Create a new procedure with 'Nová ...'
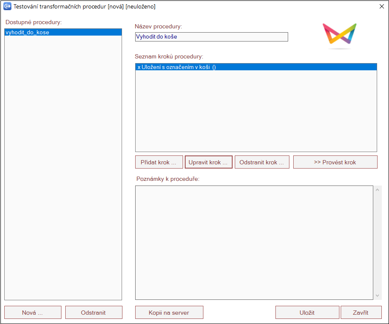The image size is (389, 324). click(33, 313)
